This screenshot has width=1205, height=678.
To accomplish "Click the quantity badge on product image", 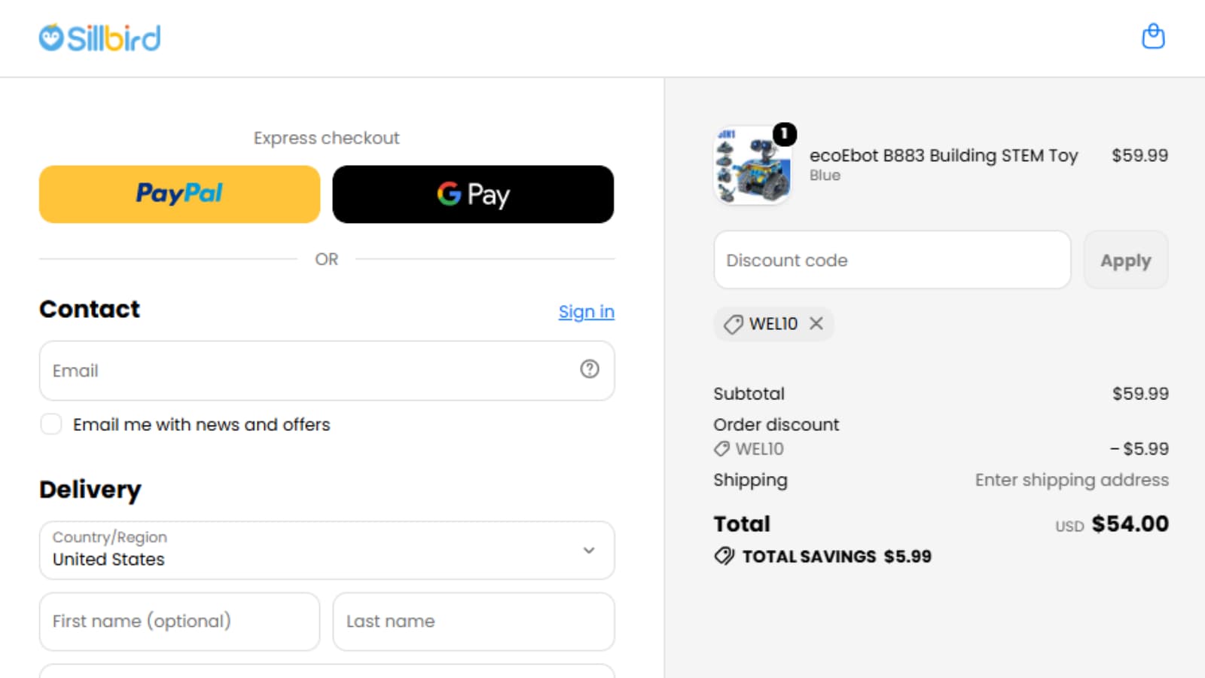I will pos(785,134).
